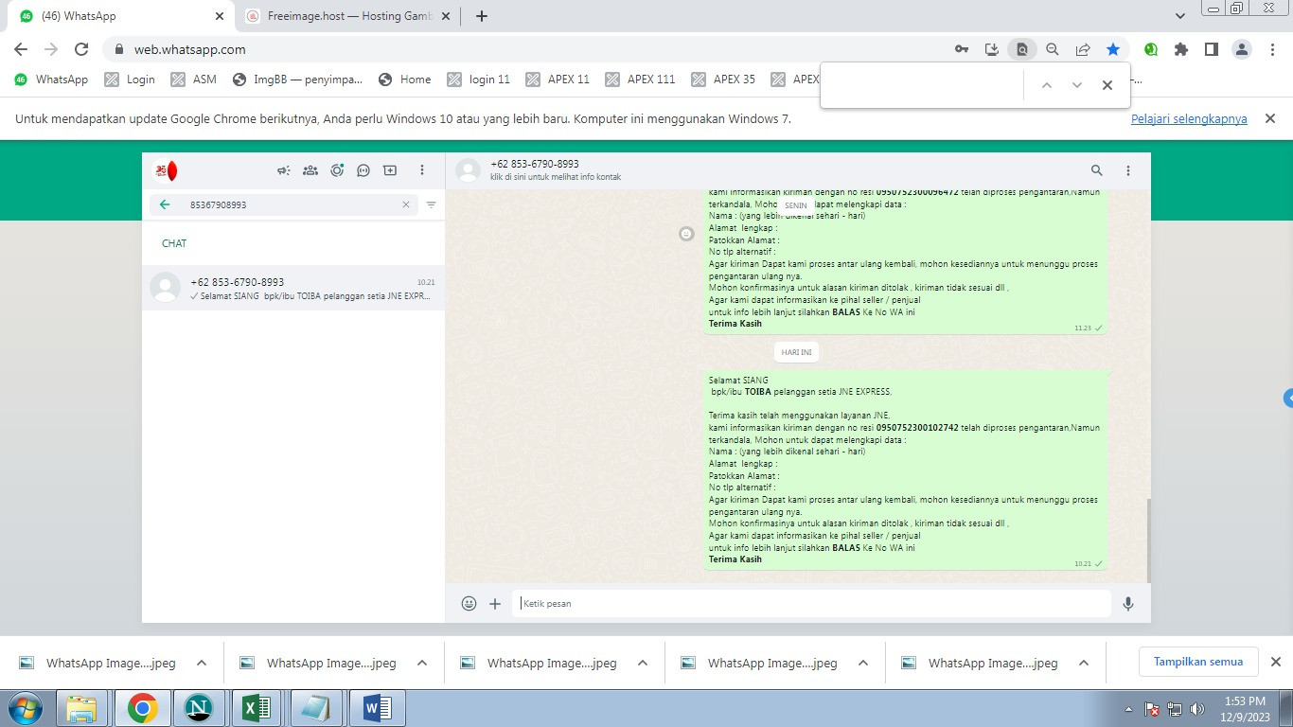Close the WhatsApp browser tab

pyautogui.click(x=219, y=16)
